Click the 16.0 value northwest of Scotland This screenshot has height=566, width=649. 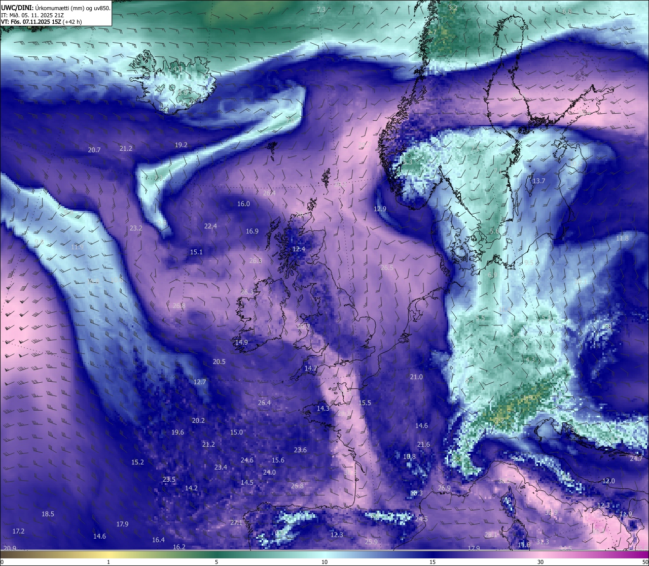coord(243,204)
